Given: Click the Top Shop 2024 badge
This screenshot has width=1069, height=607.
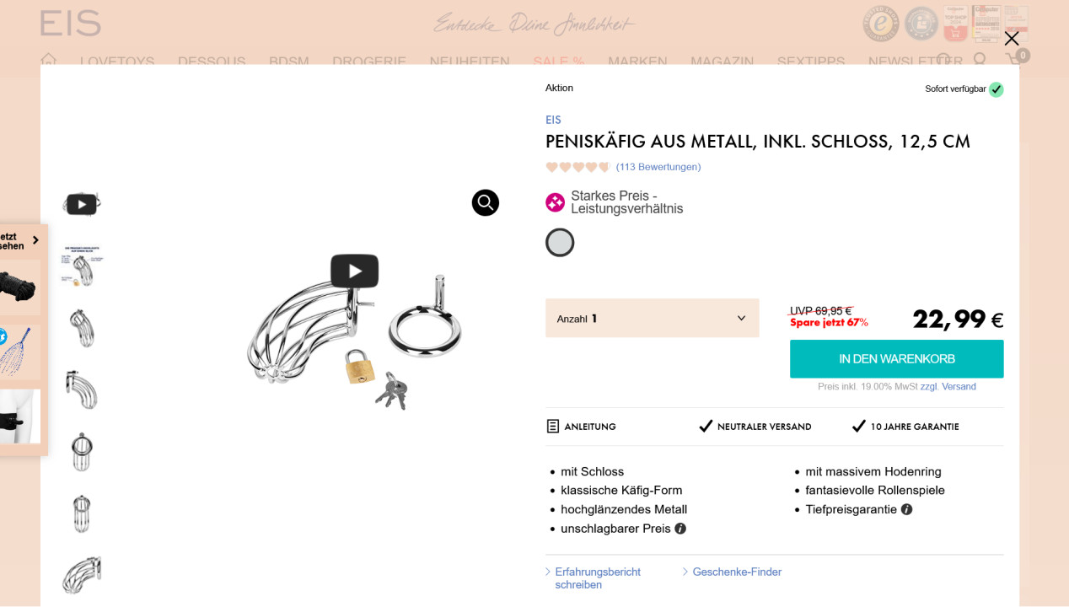Looking at the screenshot, I should point(954,24).
